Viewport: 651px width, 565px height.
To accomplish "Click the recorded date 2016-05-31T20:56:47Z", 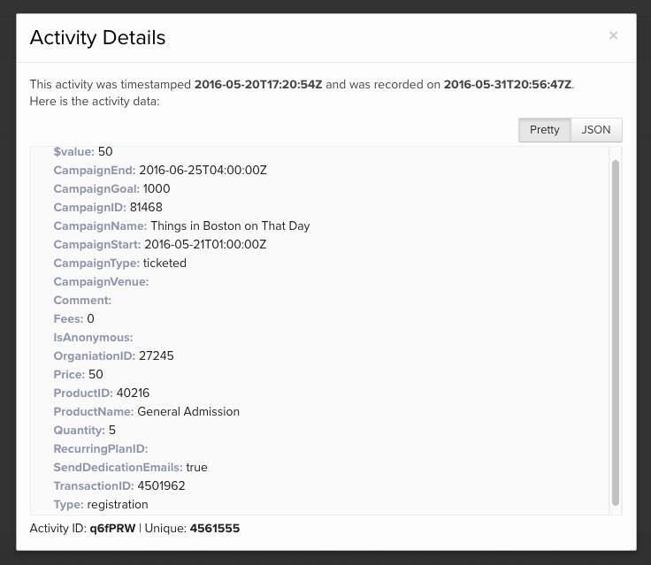I will coord(507,85).
